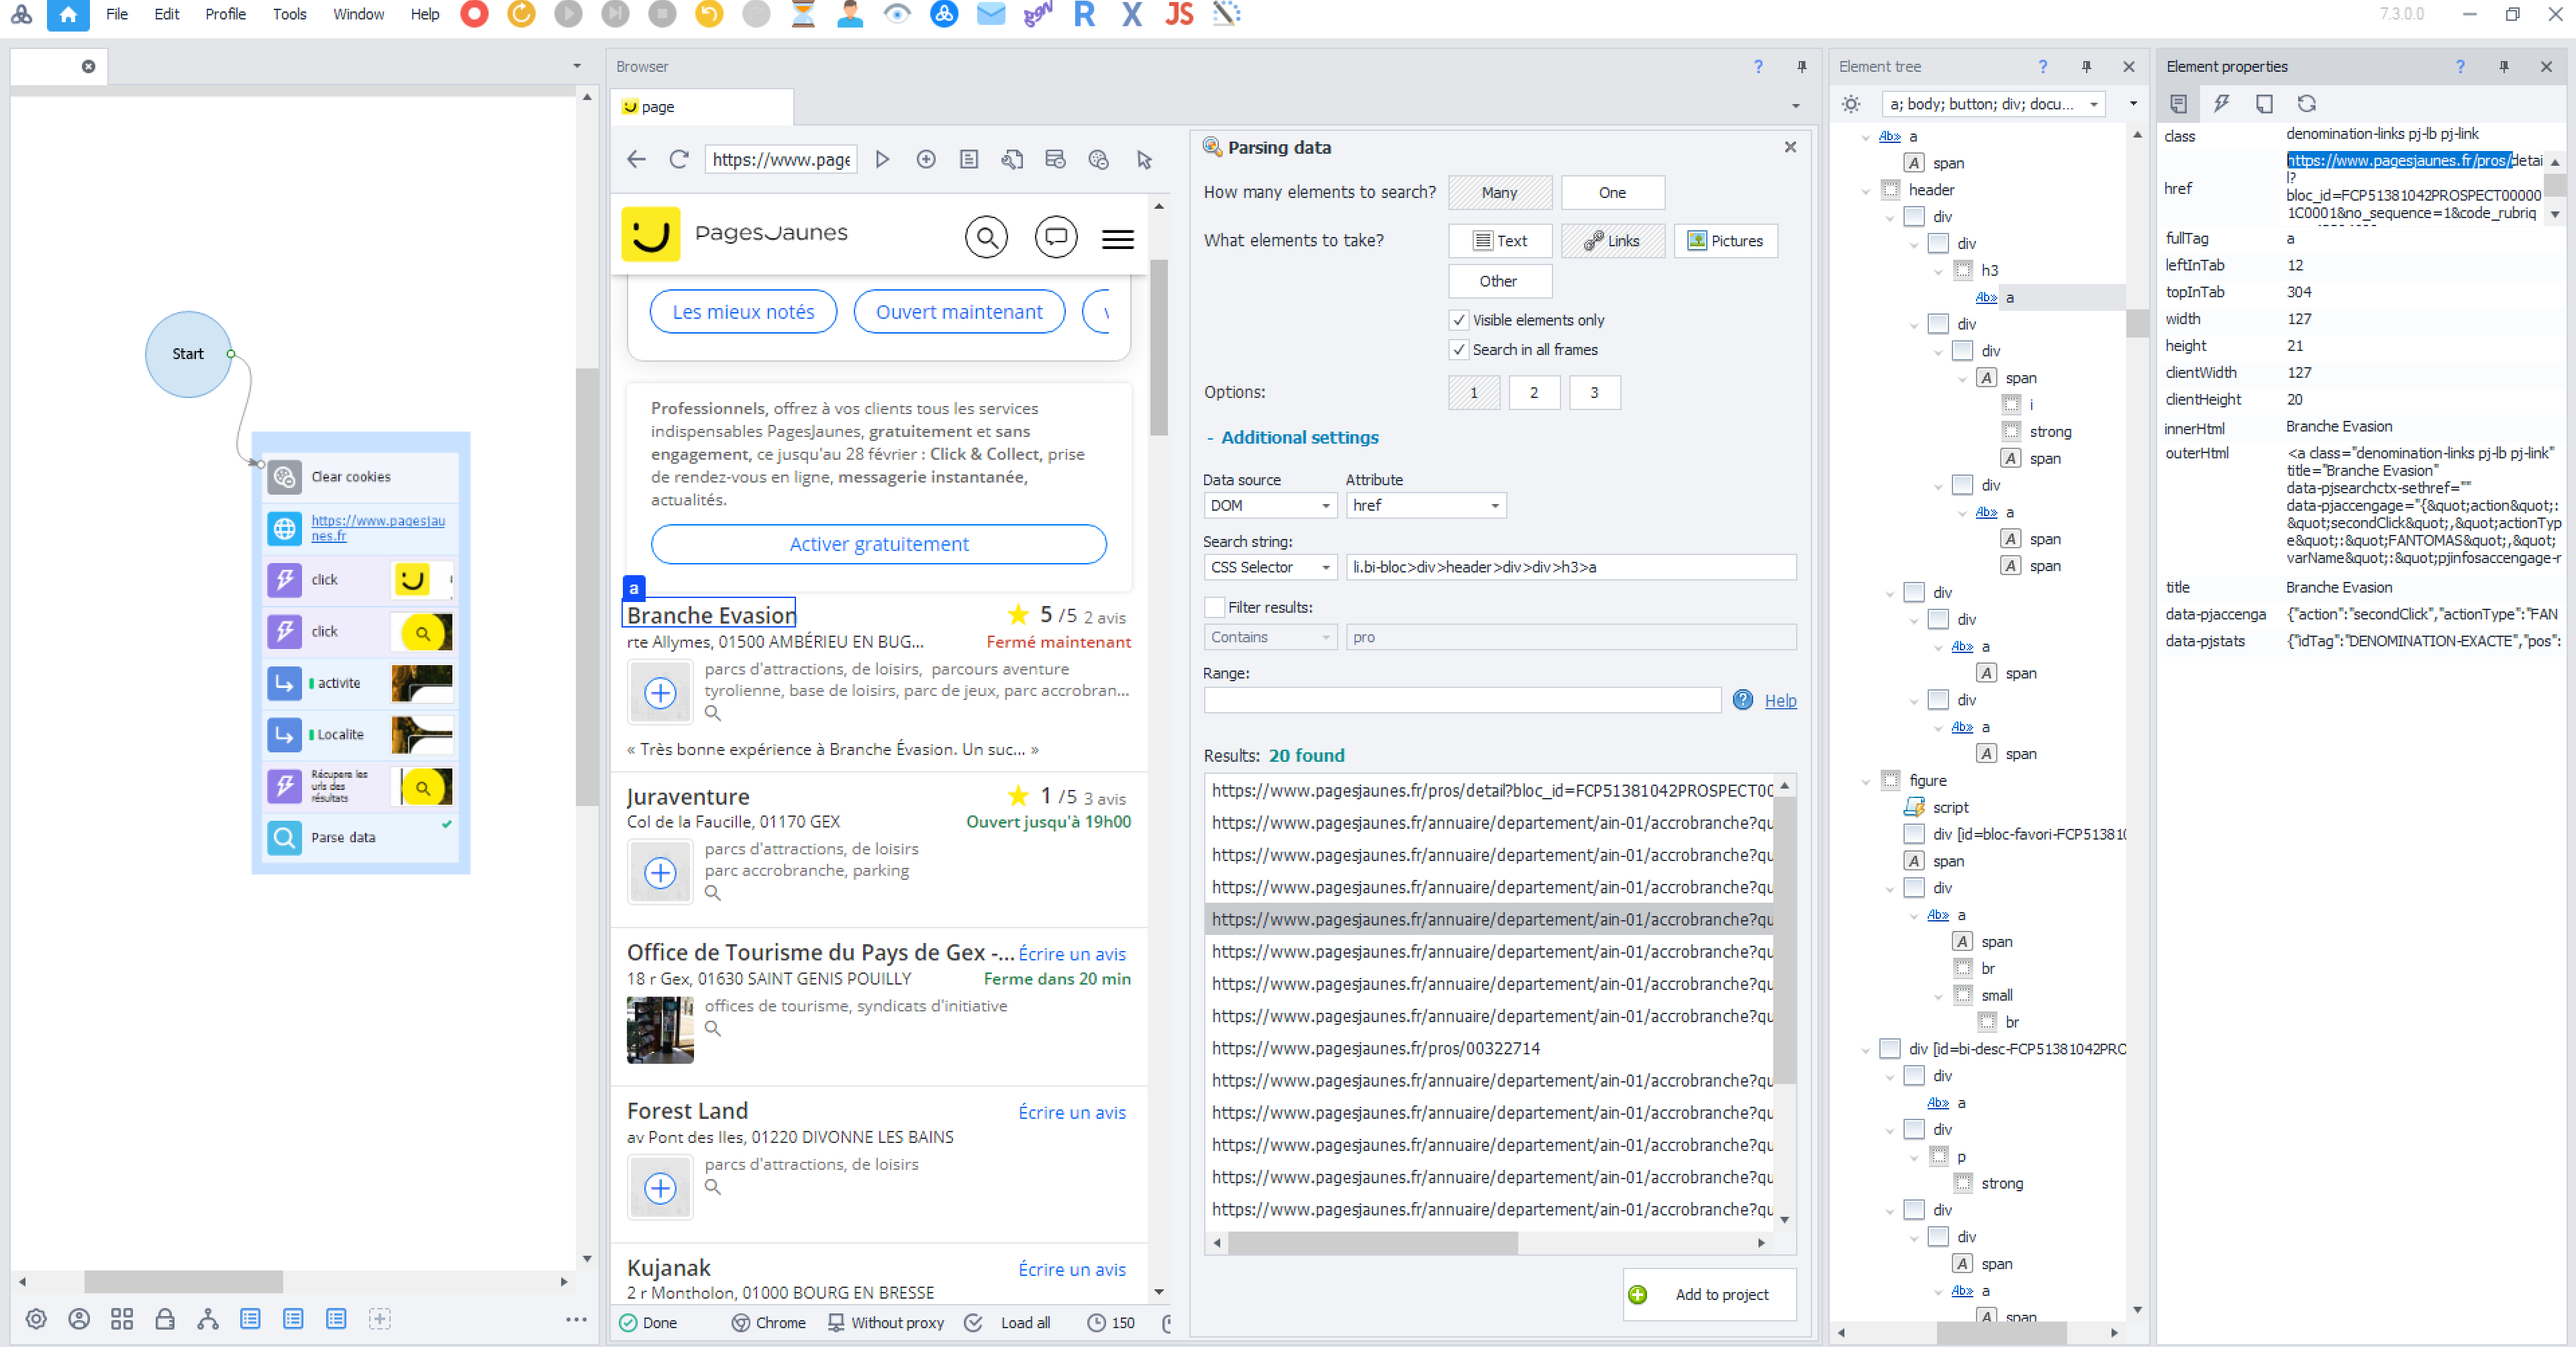
Task: Click the hourglass timer toolbar icon
Action: [x=803, y=14]
